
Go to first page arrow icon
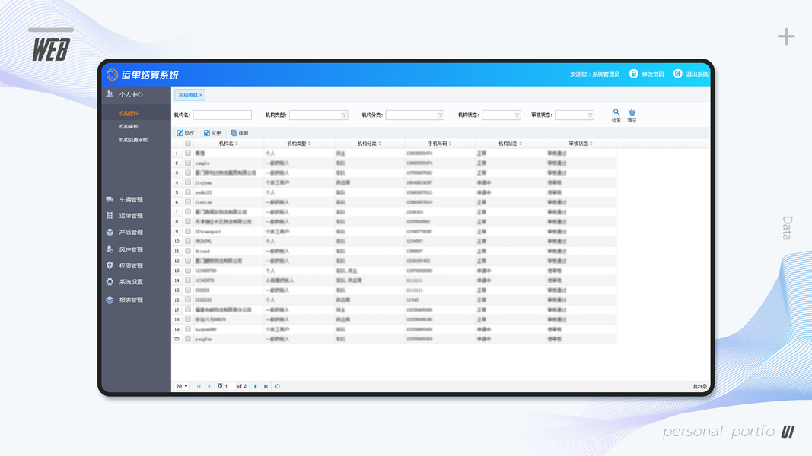pyautogui.click(x=199, y=386)
